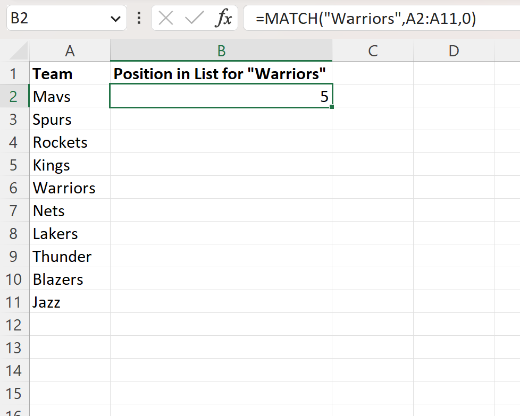Select column C header
This screenshot has height=416, width=520.
tap(373, 51)
